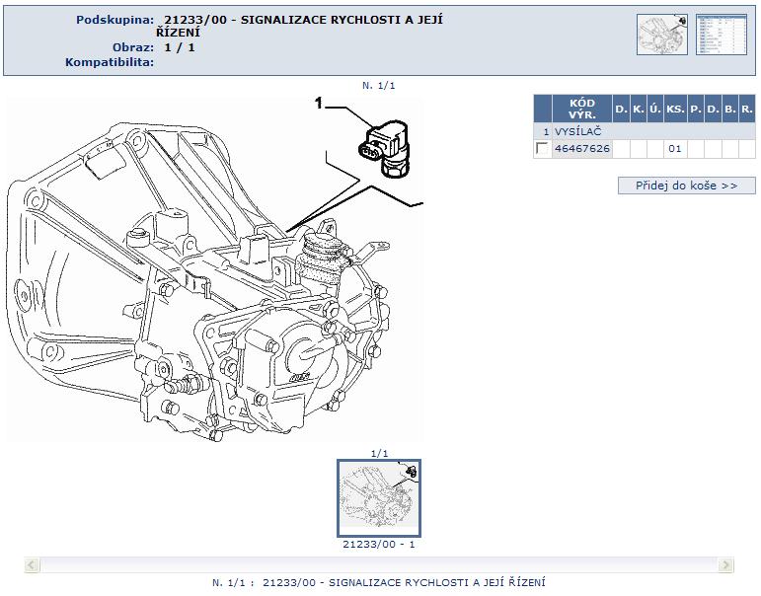761x596 pixels.
Task: Click the 'KS.' column header
Action: [675, 108]
